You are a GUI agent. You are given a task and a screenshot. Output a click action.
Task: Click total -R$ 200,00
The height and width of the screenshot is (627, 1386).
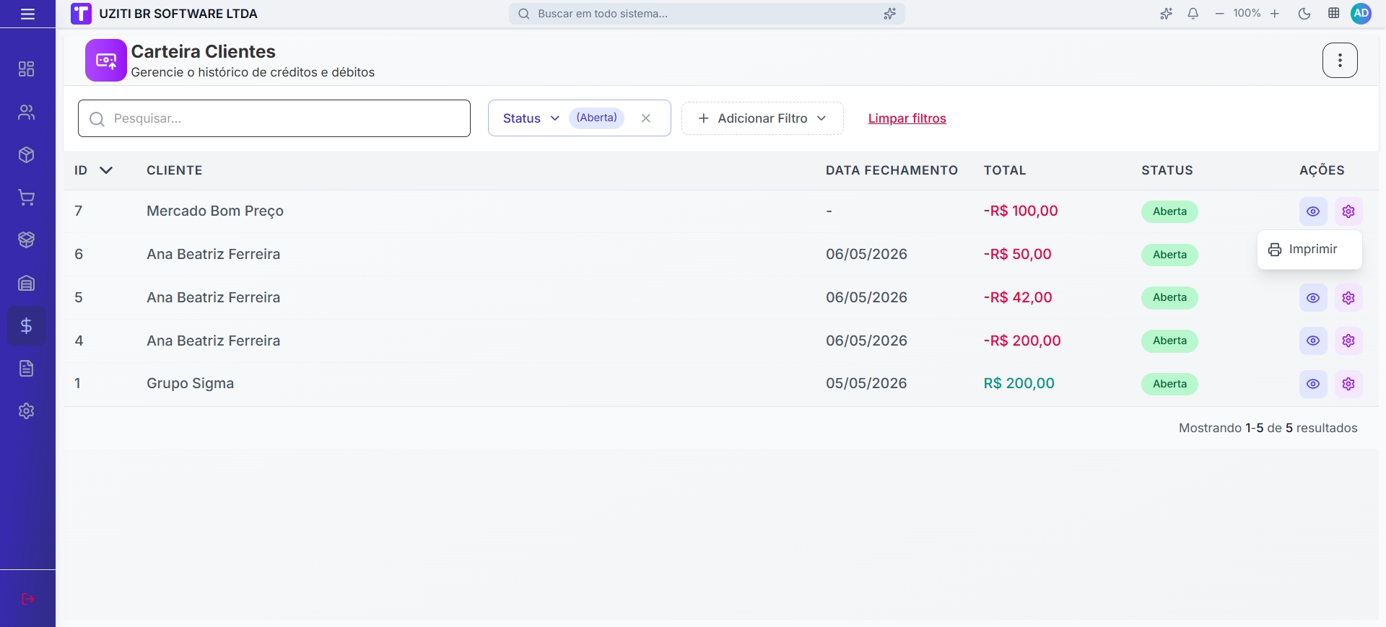[1022, 341]
